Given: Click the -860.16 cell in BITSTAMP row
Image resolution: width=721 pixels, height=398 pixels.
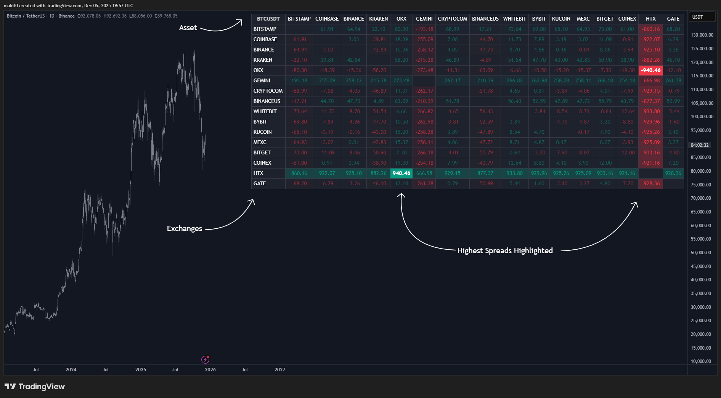Looking at the screenshot, I should (651, 29).
